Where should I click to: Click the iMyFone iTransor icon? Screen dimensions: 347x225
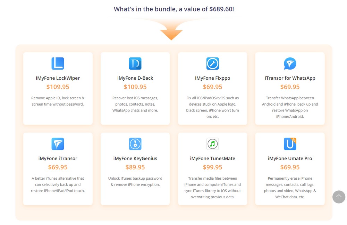point(58,144)
